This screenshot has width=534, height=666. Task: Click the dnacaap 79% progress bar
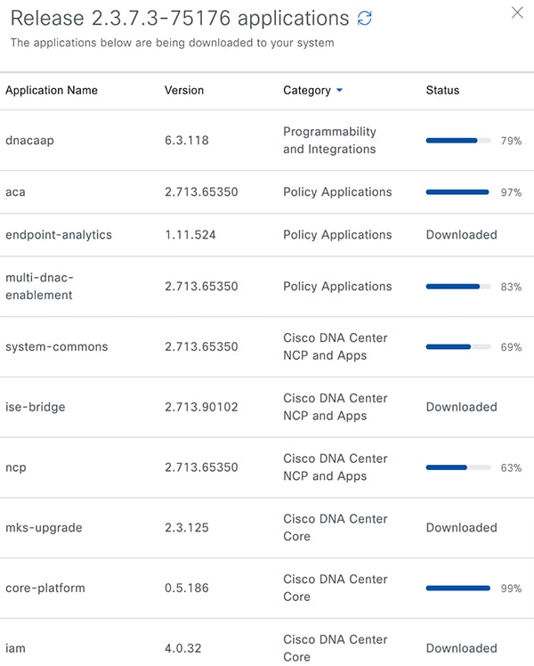(x=458, y=141)
